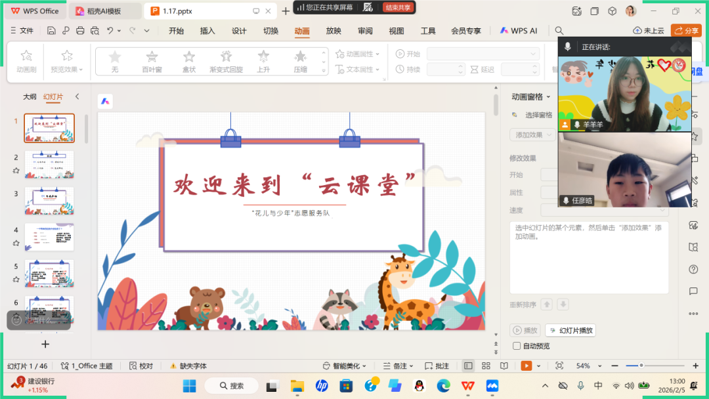
Task: Enable the 自动预览 checkbox
Action: (516, 346)
